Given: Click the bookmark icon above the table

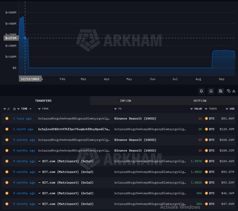Looking at the screenshot, I should pos(211,91).
